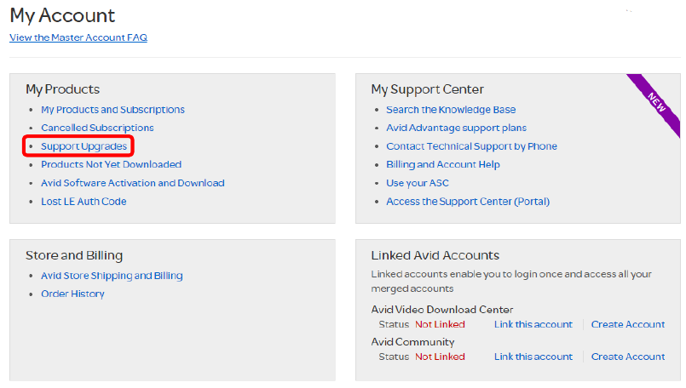Create Account for Avid Community
Screen dimensions: 686x388
click(628, 357)
